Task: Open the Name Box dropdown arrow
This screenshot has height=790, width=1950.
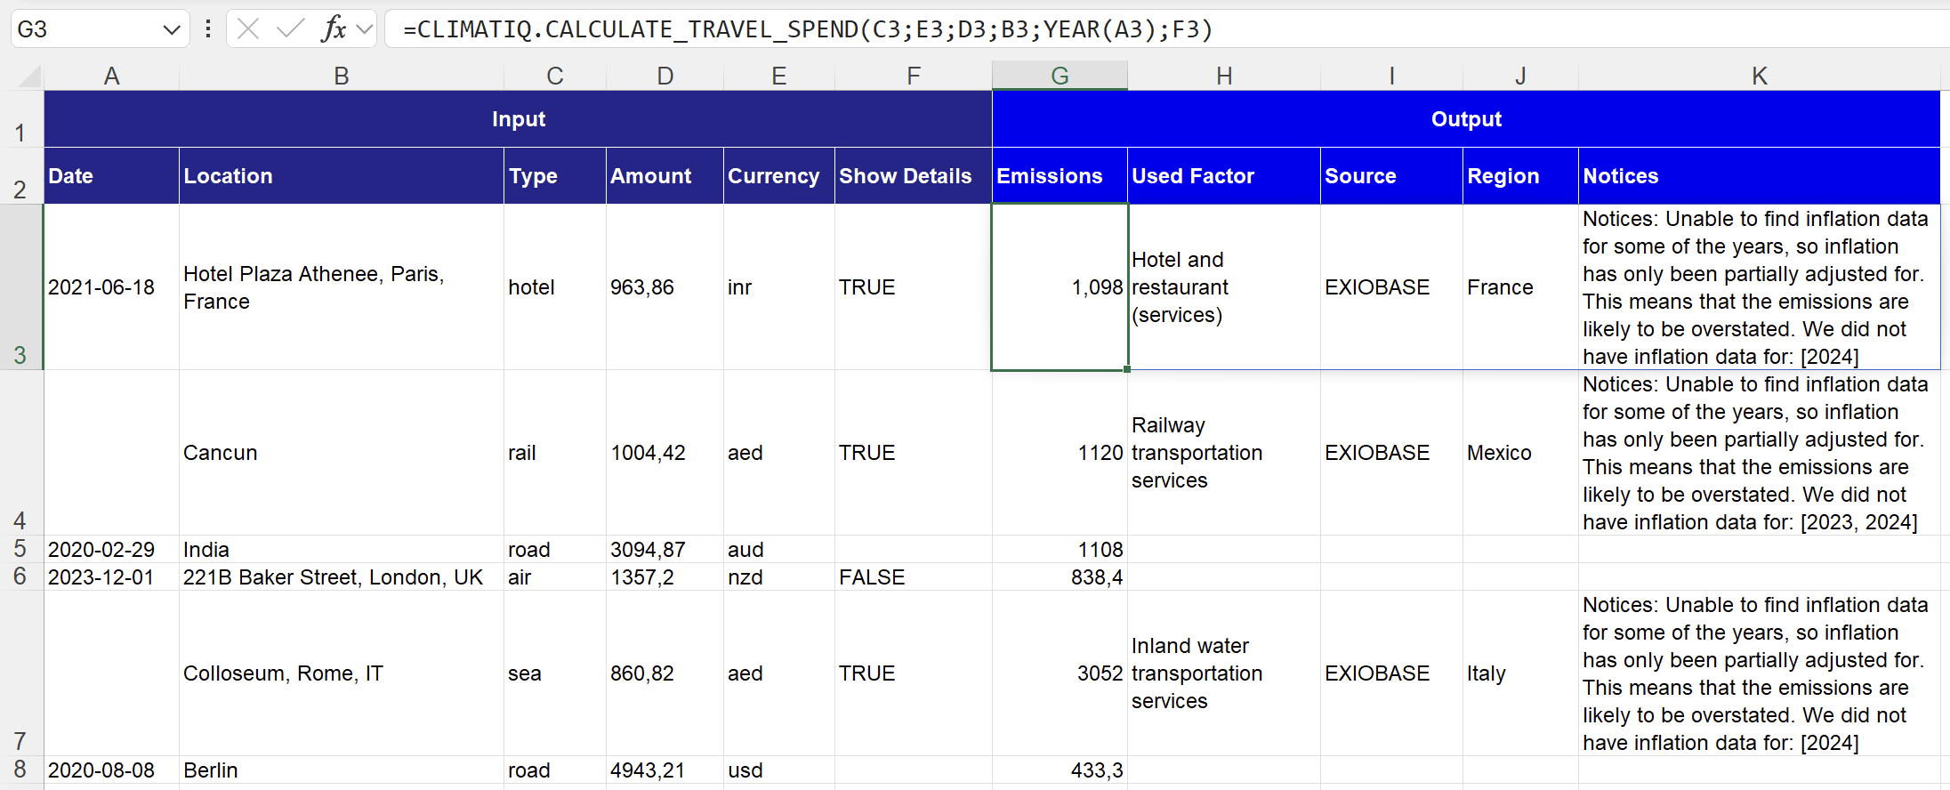Action: tap(172, 30)
